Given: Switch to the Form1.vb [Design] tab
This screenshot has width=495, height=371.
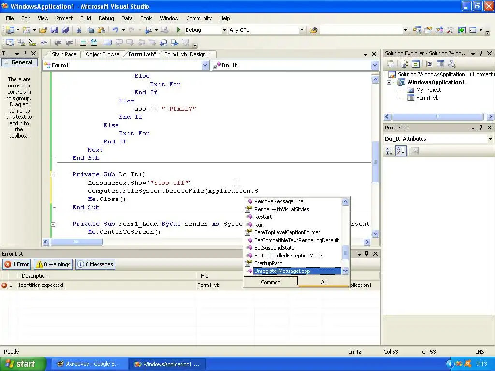Looking at the screenshot, I should point(187,54).
